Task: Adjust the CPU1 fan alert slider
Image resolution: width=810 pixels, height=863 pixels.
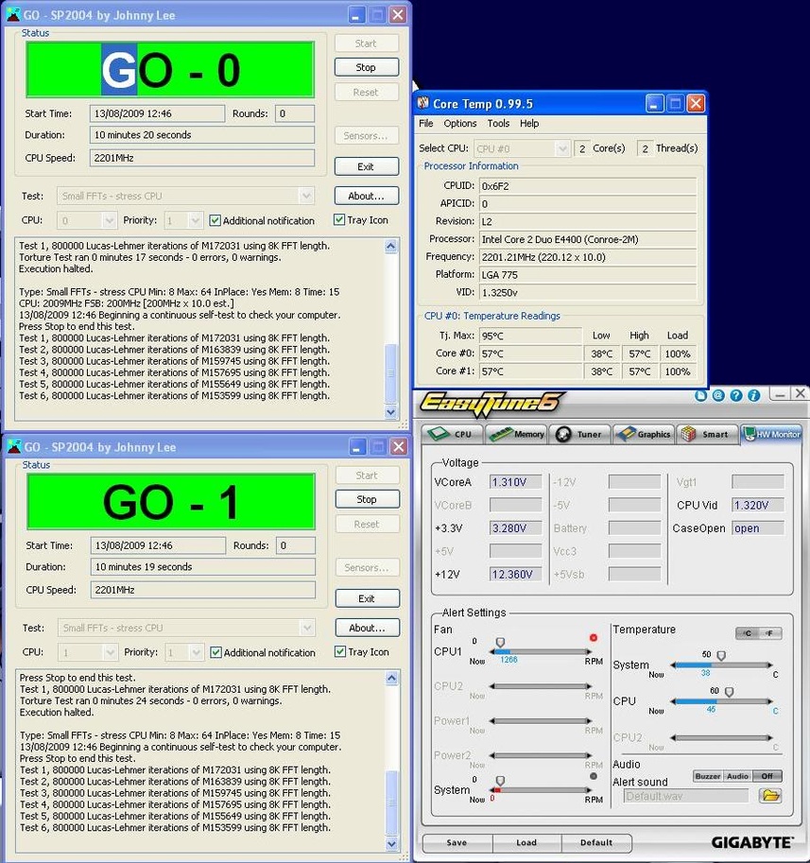Action: pyautogui.click(x=500, y=643)
